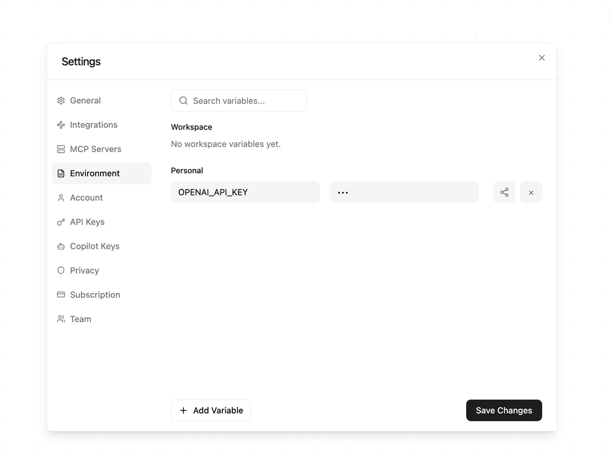The width and height of the screenshot is (611, 472).
Task: Switch to the Account section
Action: click(x=86, y=197)
